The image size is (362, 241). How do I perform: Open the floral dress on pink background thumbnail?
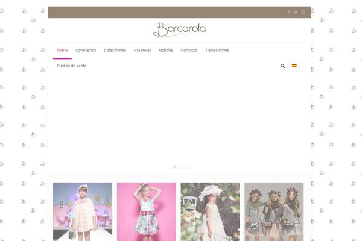point(147,211)
